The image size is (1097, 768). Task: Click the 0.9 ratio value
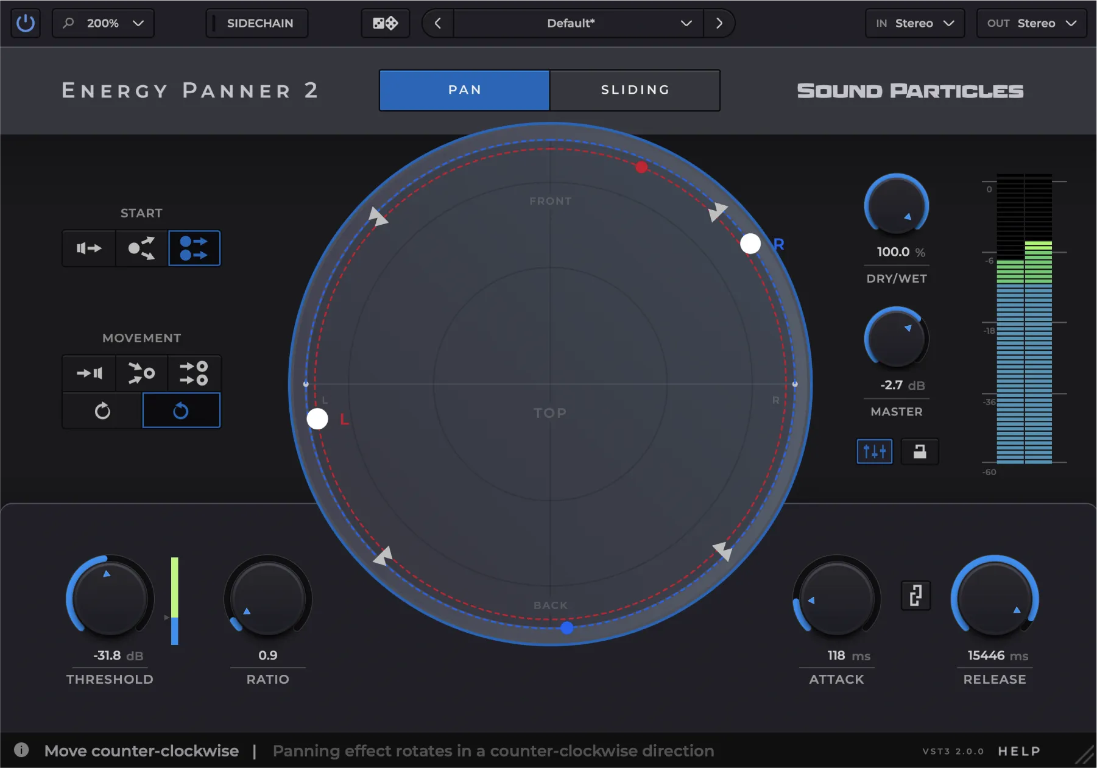click(x=268, y=655)
